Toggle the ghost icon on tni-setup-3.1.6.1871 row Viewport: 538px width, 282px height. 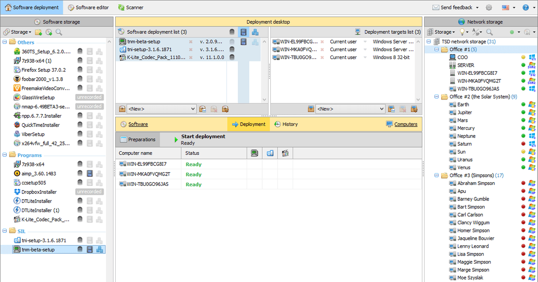(x=232, y=49)
